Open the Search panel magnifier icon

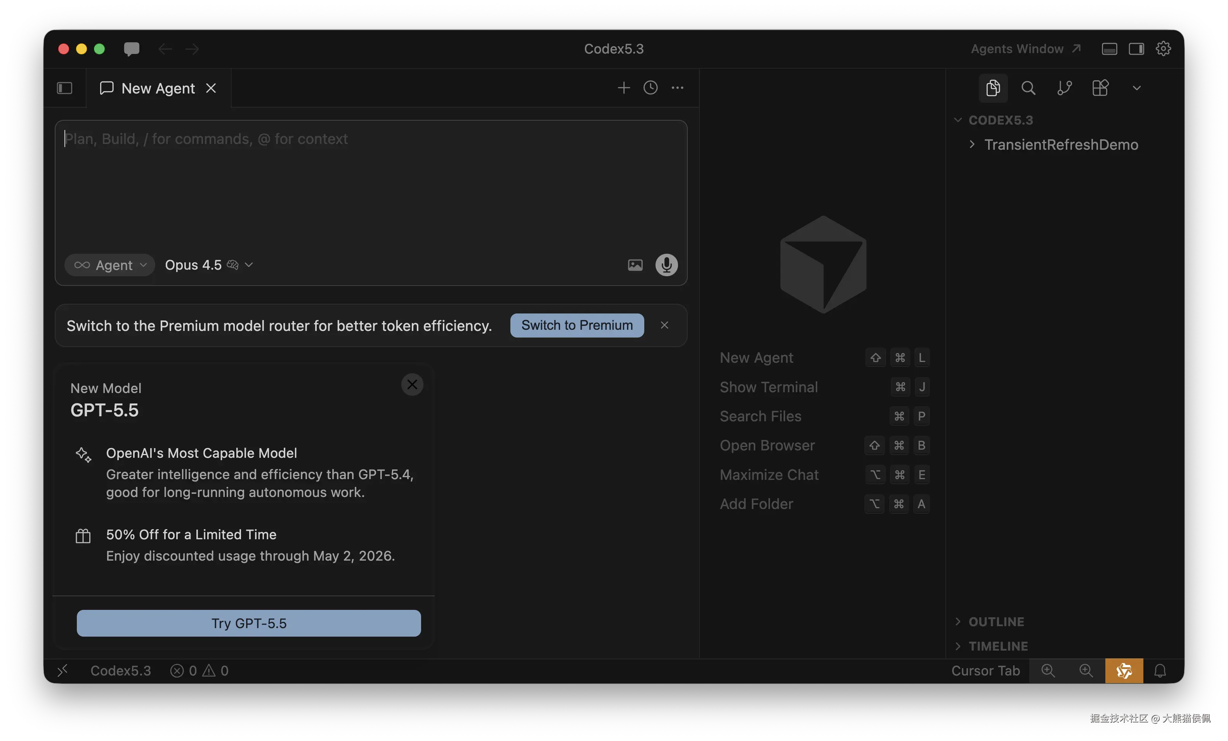tap(1028, 88)
